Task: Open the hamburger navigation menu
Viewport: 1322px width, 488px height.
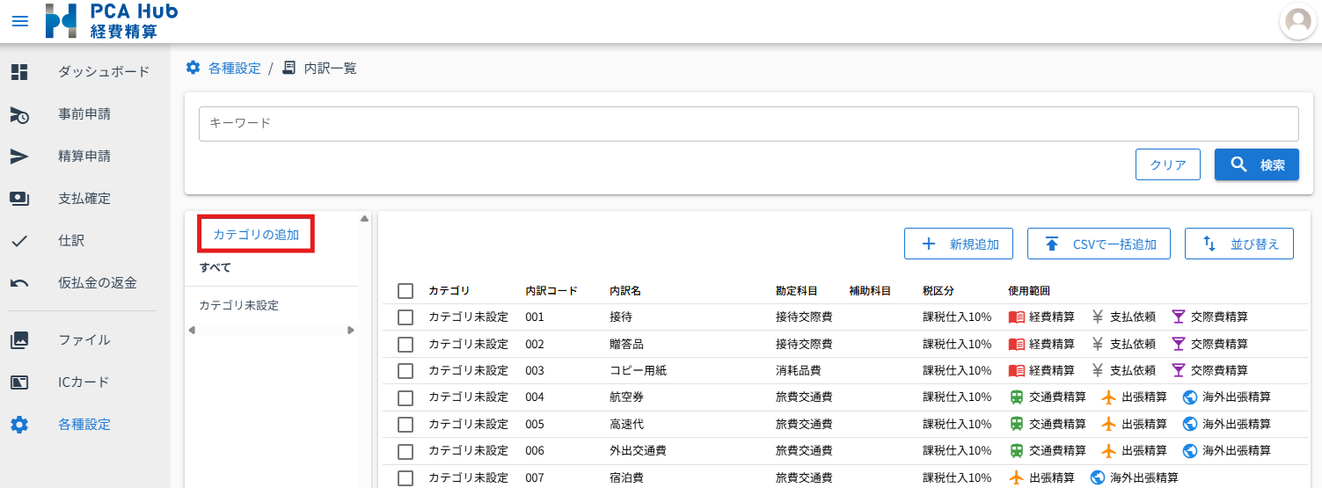Action: (x=19, y=21)
